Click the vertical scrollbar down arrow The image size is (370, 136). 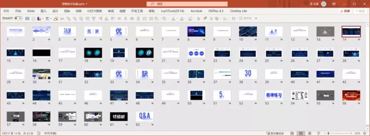pos(367,129)
